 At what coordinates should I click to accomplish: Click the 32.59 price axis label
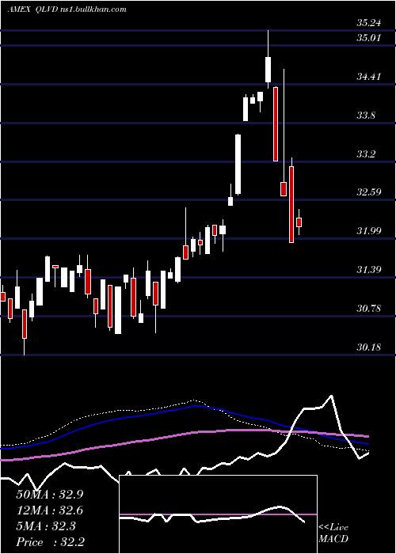369,192
